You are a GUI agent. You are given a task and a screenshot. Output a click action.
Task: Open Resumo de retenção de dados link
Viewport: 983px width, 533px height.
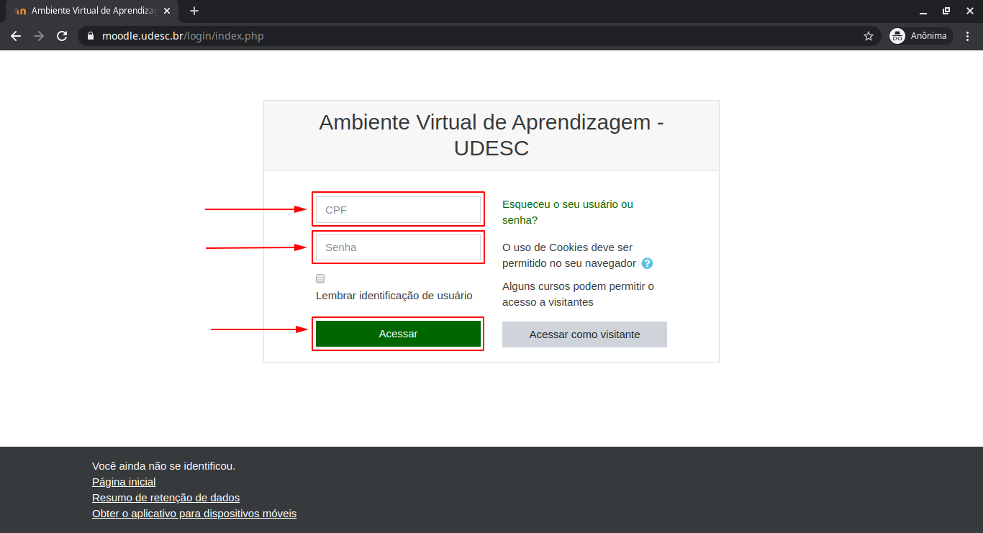click(x=166, y=498)
